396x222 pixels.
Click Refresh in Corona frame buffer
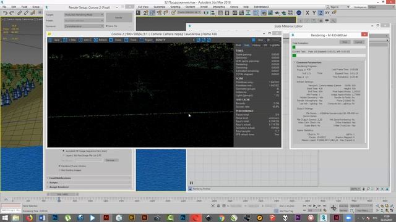(100, 40)
